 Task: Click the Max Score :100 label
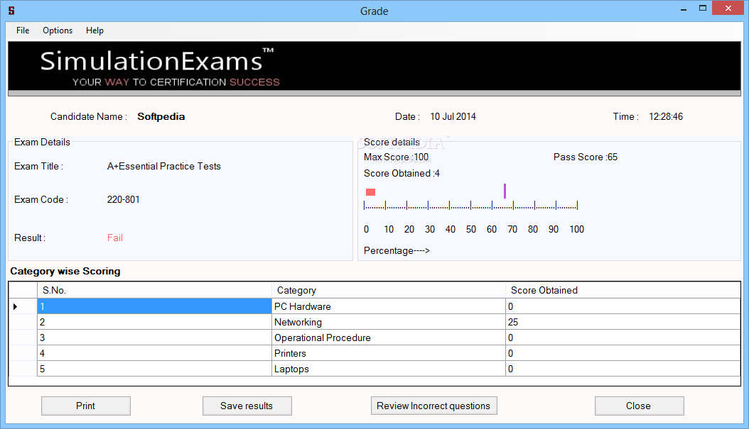[x=396, y=157]
